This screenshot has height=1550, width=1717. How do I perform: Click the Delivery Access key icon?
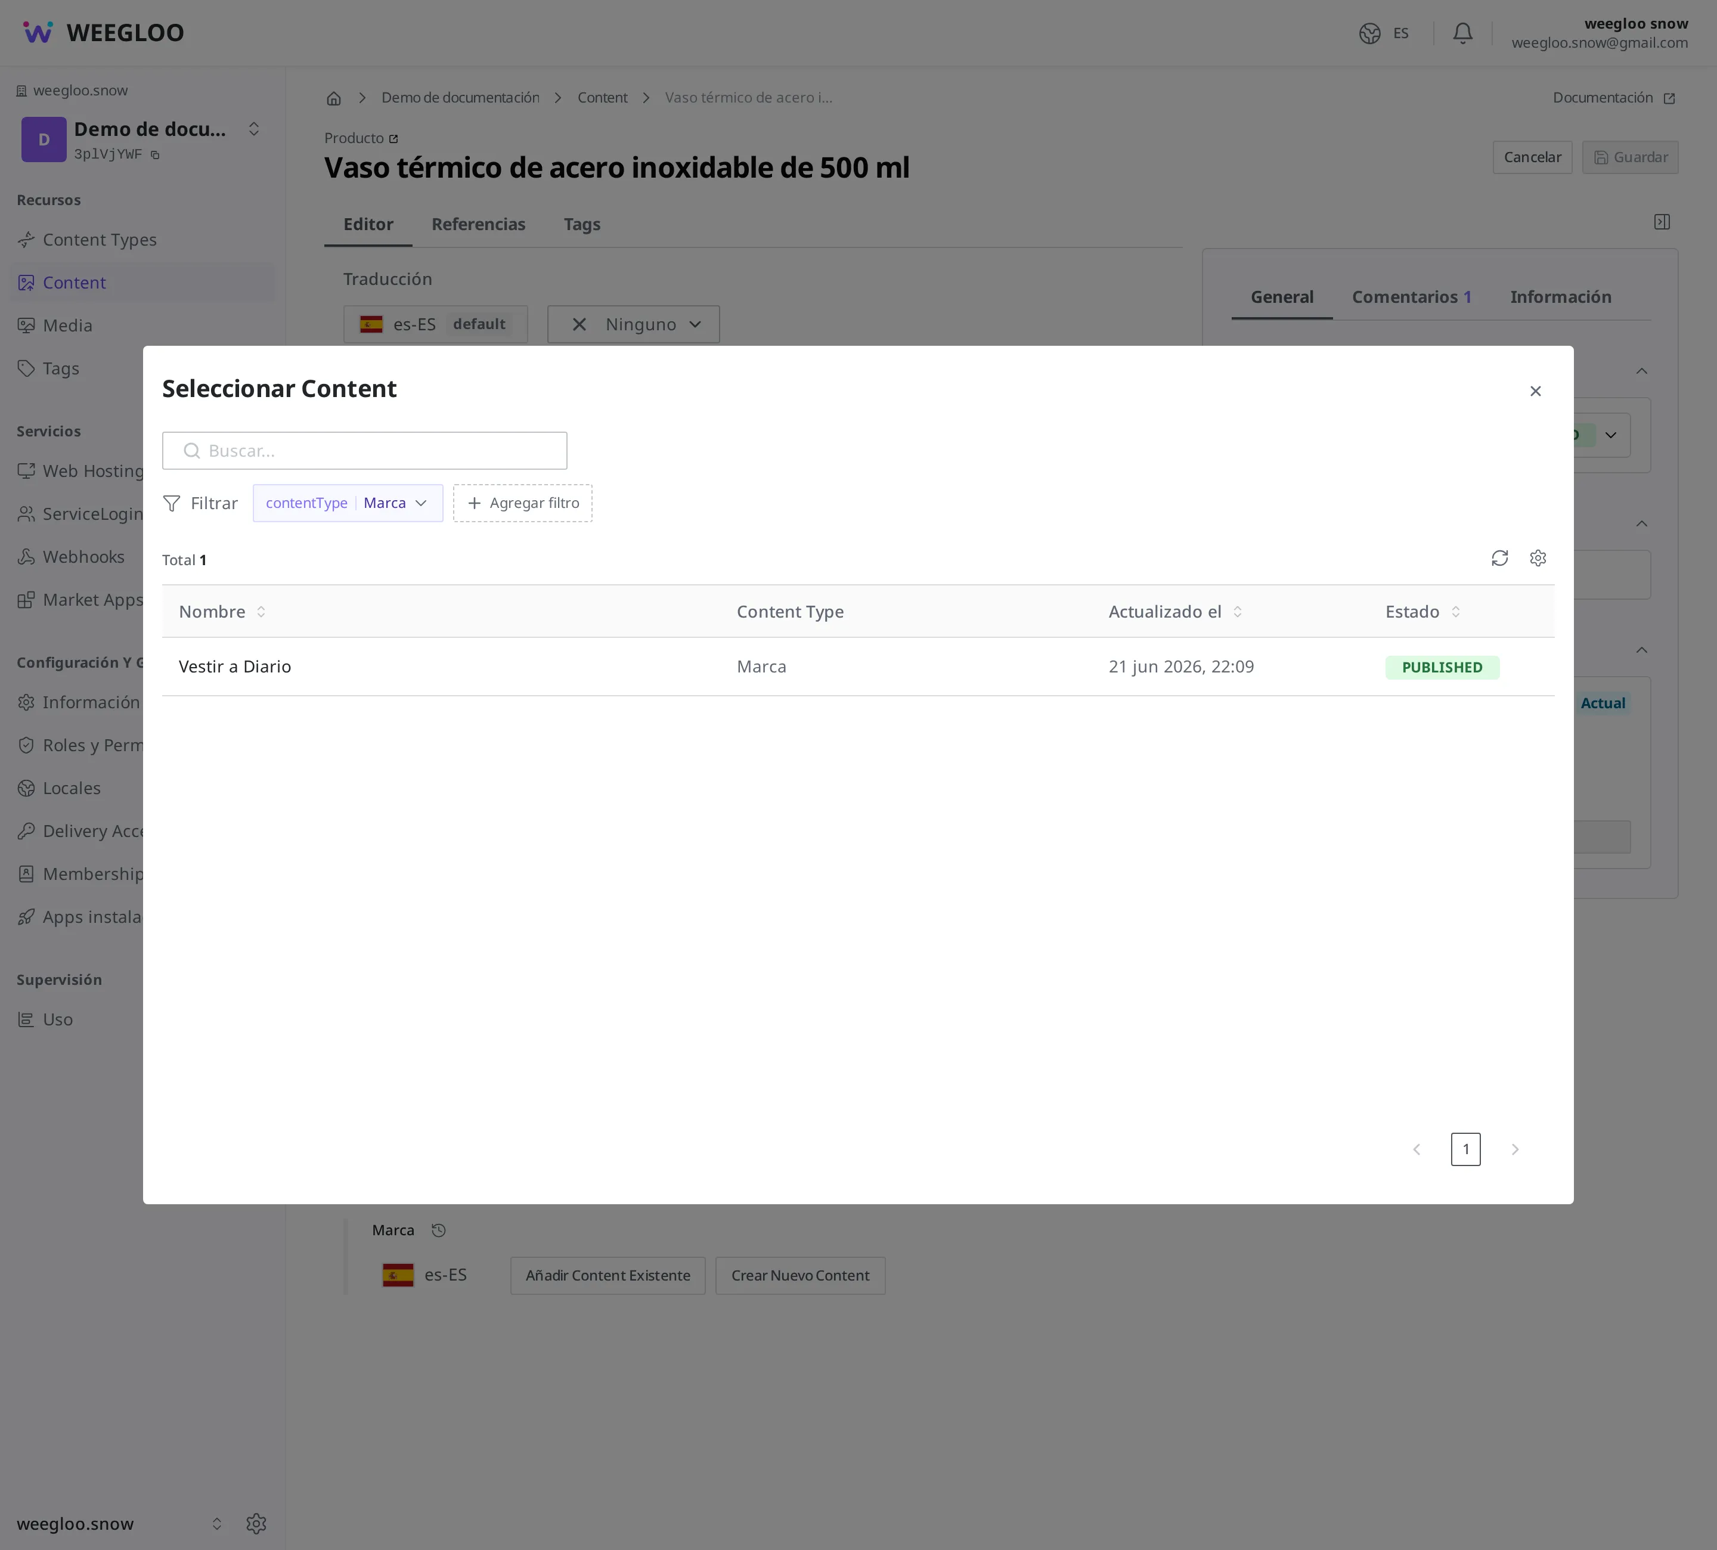pos(26,831)
